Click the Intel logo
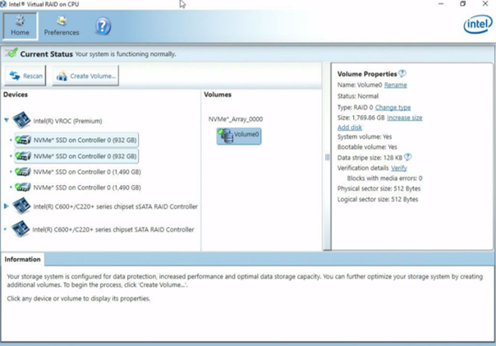 (478, 25)
